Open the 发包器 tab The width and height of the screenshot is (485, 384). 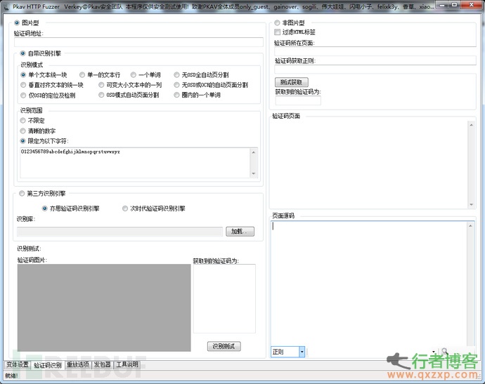click(103, 364)
